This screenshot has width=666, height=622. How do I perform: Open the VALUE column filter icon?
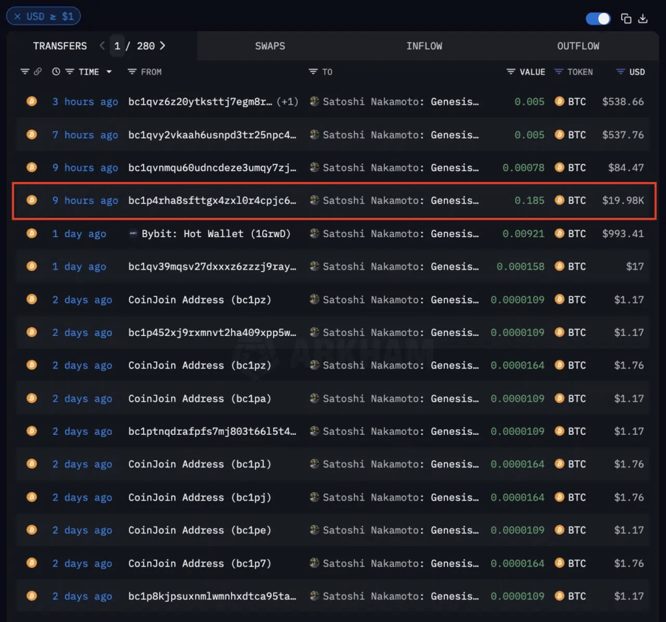511,71
